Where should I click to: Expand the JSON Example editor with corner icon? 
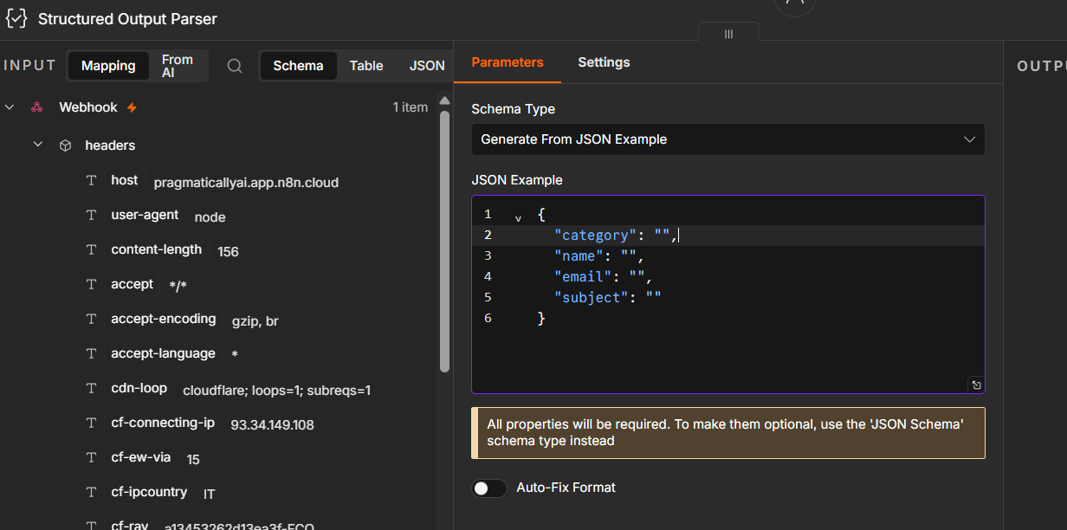pyautogui.click(x=976, y=385)
